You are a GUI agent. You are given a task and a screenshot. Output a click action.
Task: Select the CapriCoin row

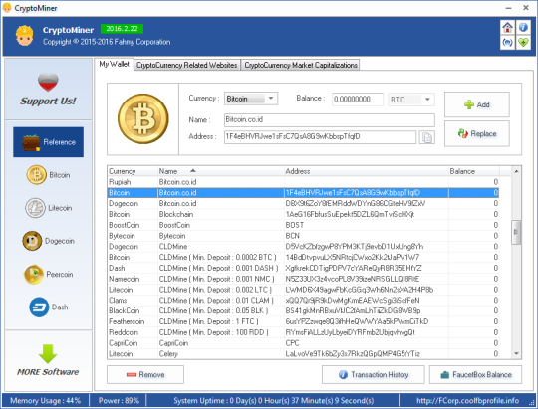(x=303, y=343)
